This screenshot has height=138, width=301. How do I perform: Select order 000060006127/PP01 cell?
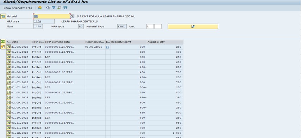coord(65,47)
